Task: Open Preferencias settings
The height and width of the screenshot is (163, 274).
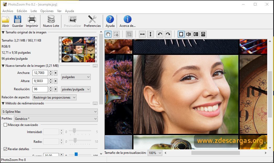Action: (x=92, y=21)
